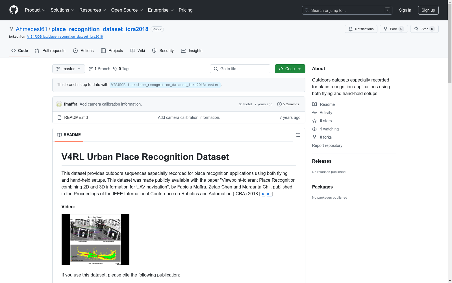The height and width of the screenshot is (283, 452).
Task: Open upstream VIS4ROB-lab master branch reference
Action: coord(165,85)
